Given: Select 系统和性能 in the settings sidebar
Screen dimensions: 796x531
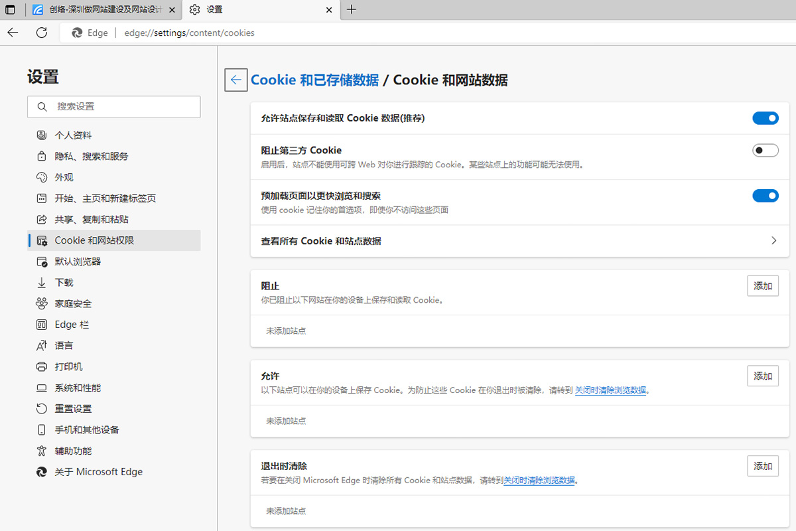Looking at the screenshot, I should point(78,388).
